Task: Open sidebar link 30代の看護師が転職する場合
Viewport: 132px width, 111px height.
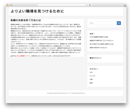Action: point(99,37)
